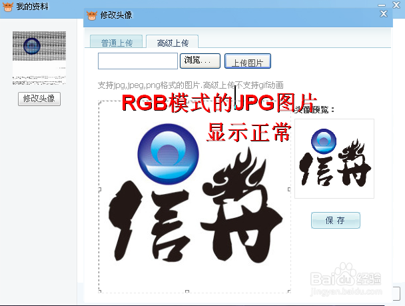Click the crop handle on the right edge
405x306 pixels.
289,189
